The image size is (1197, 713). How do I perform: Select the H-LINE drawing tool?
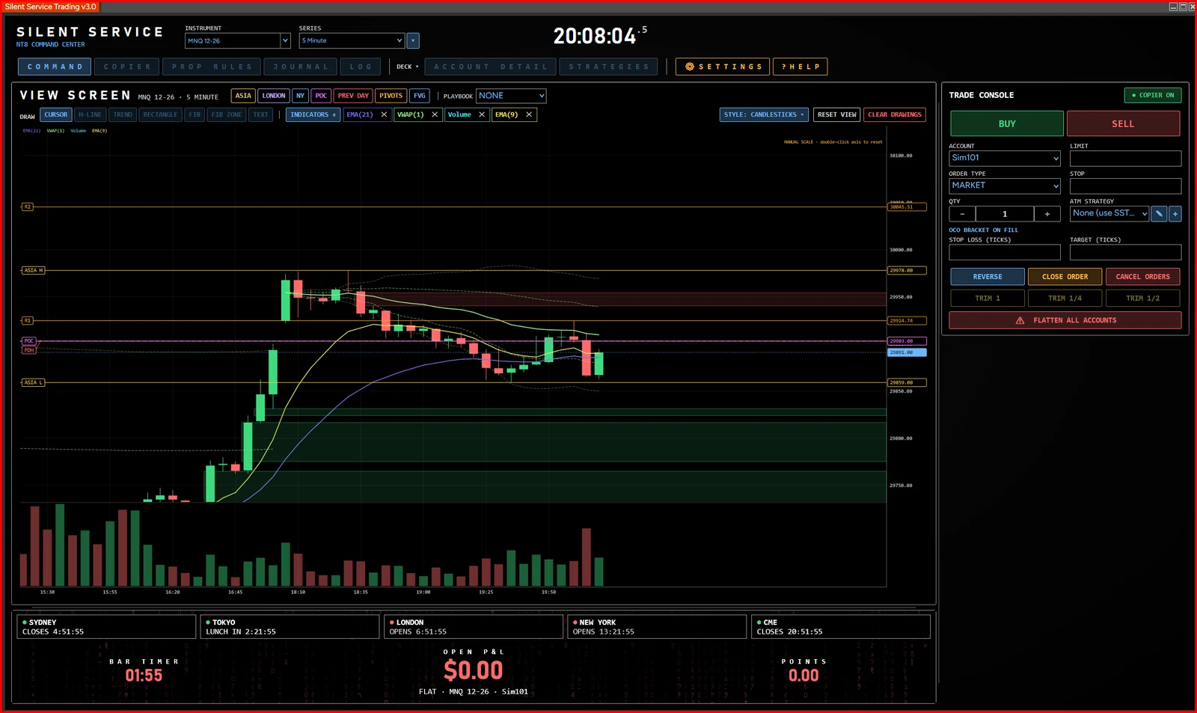tap(91, 114)
